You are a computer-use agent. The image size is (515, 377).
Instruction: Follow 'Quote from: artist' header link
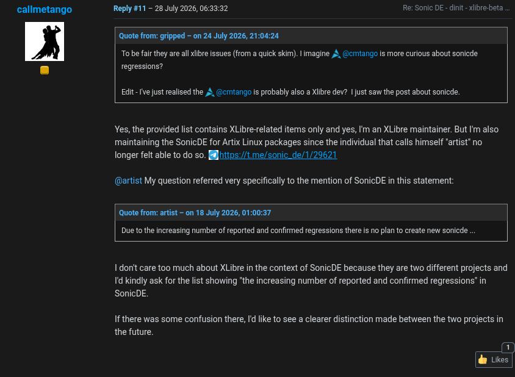195,213
